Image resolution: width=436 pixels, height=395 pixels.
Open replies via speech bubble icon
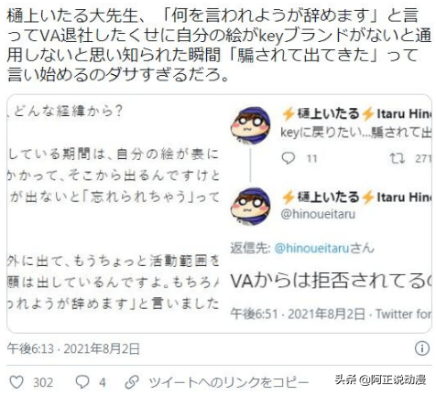(82, 382)
